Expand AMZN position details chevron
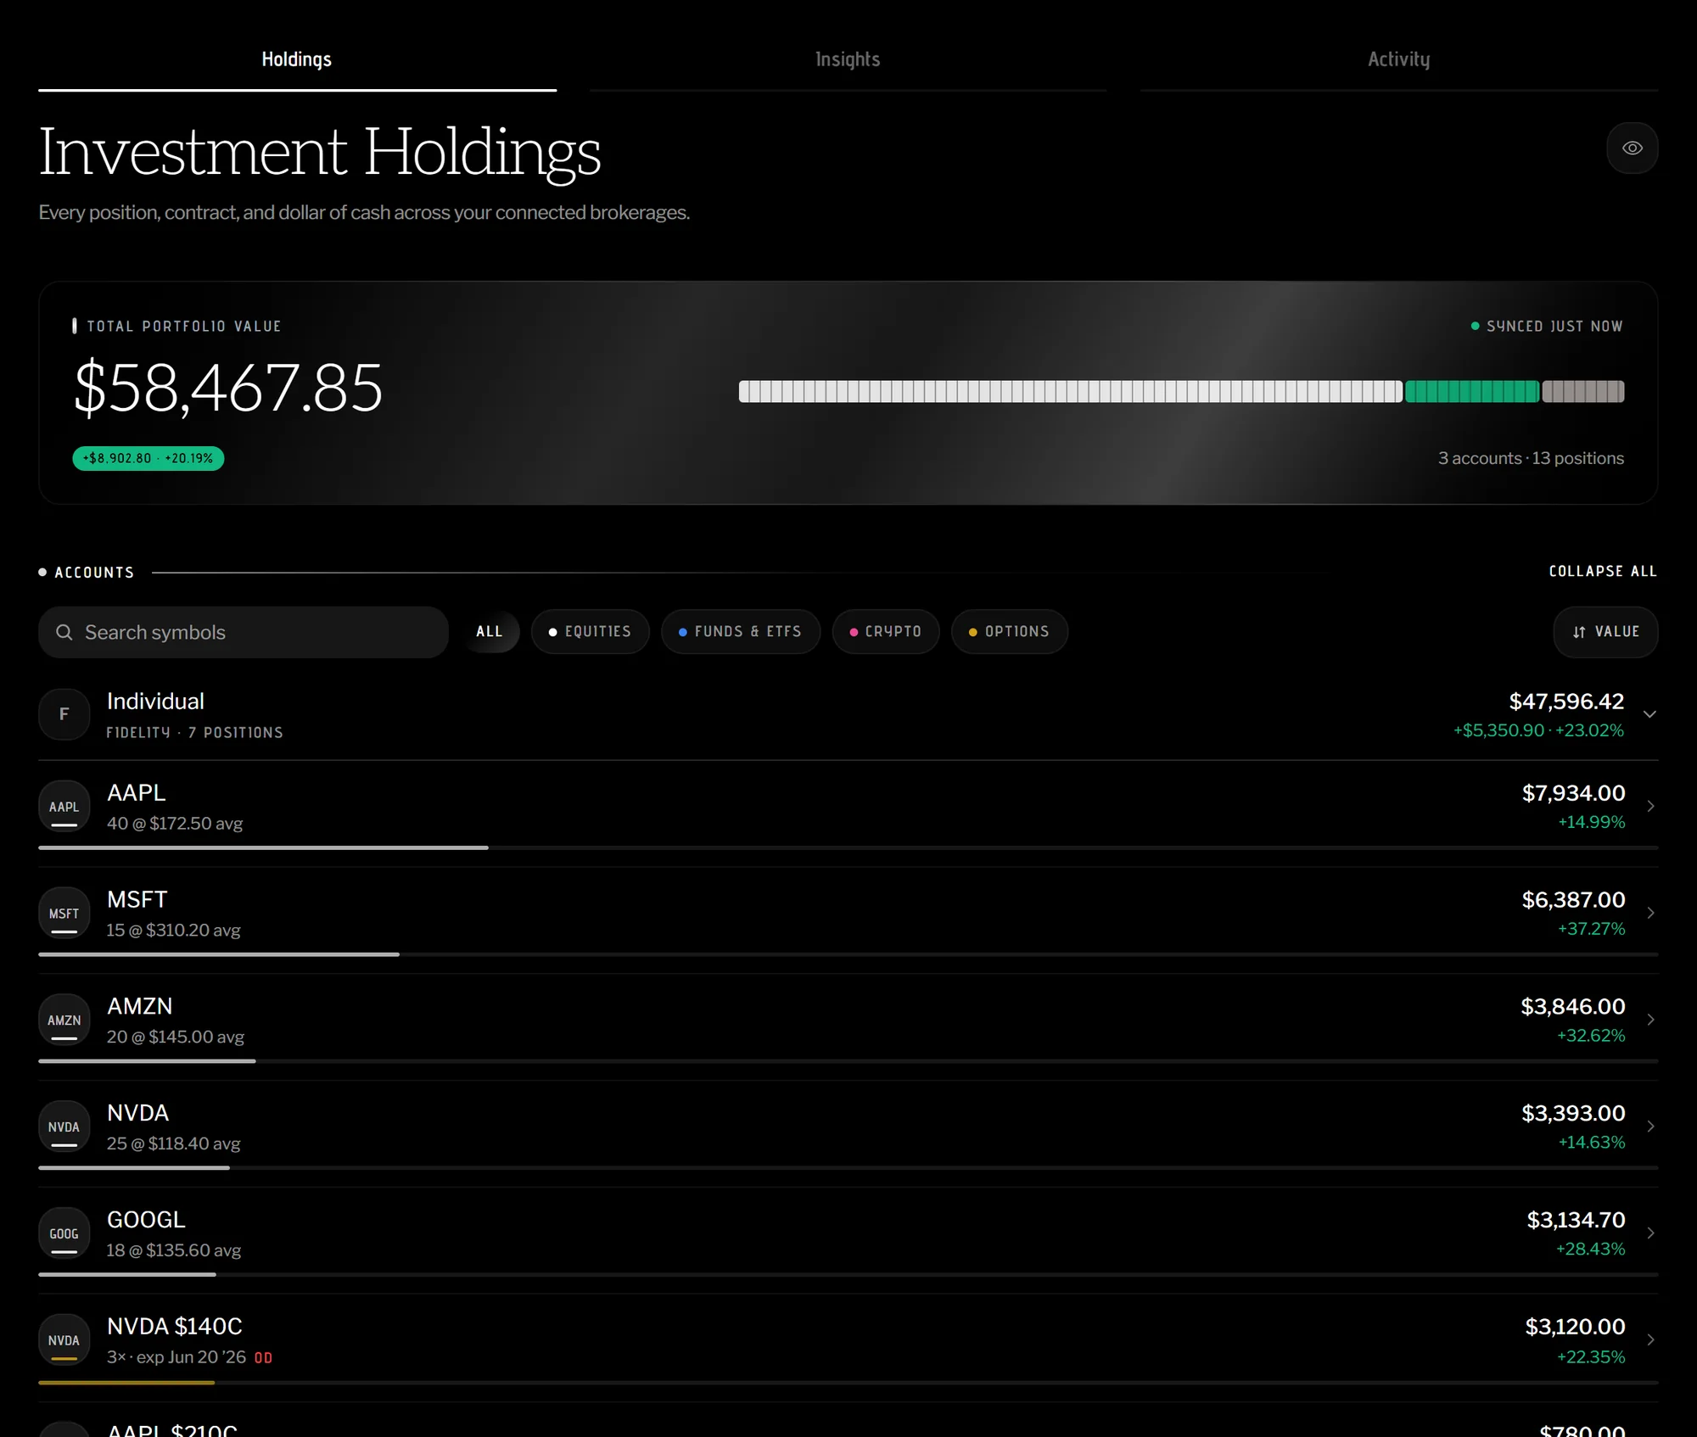Viewport: 1697px width, 1437px height. tap(1650, 1020)
